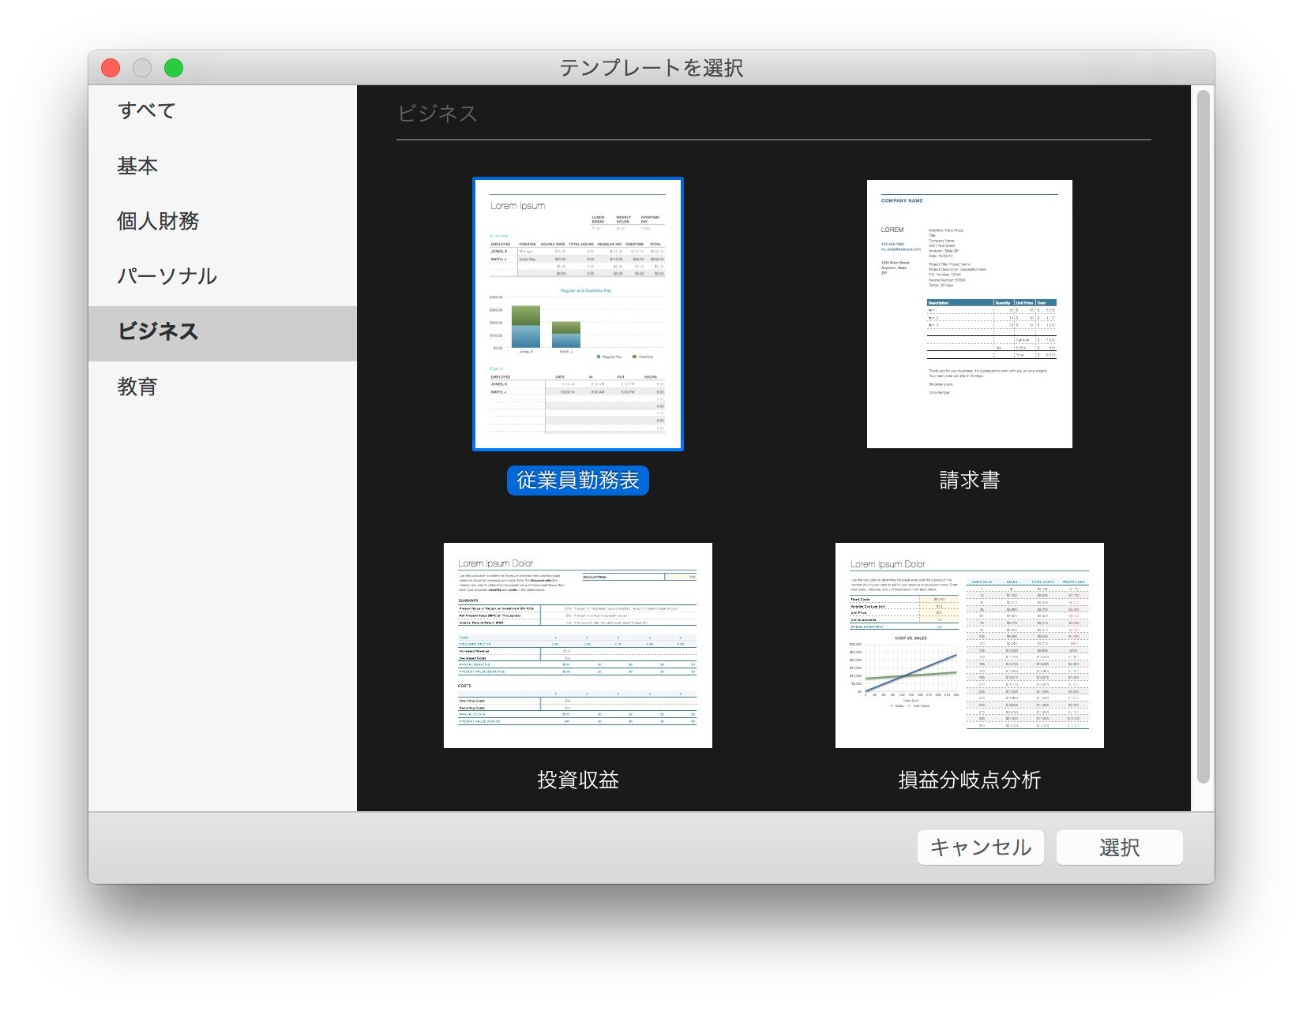This screenshot has width=1303, height=1010.
Task: Pick the 請求書 invoice template thumbnail
Action: point(970,314)
